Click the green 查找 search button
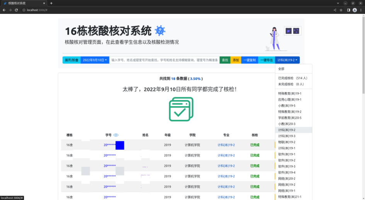This screenshot has width=365, height=200. click(225, 60)
